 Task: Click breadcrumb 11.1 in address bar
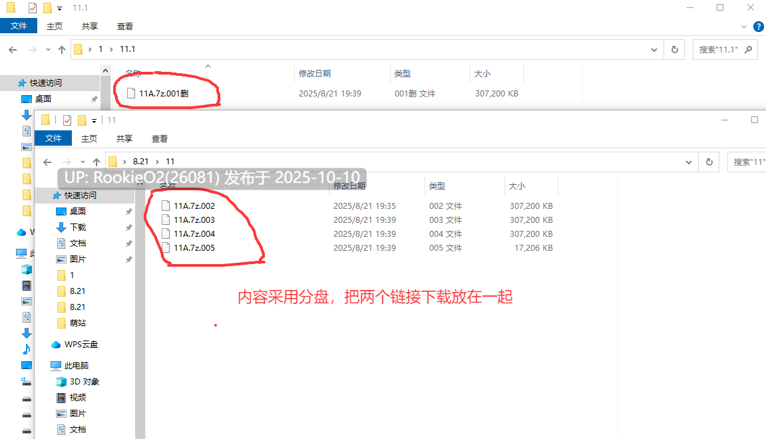coord(128,49)
